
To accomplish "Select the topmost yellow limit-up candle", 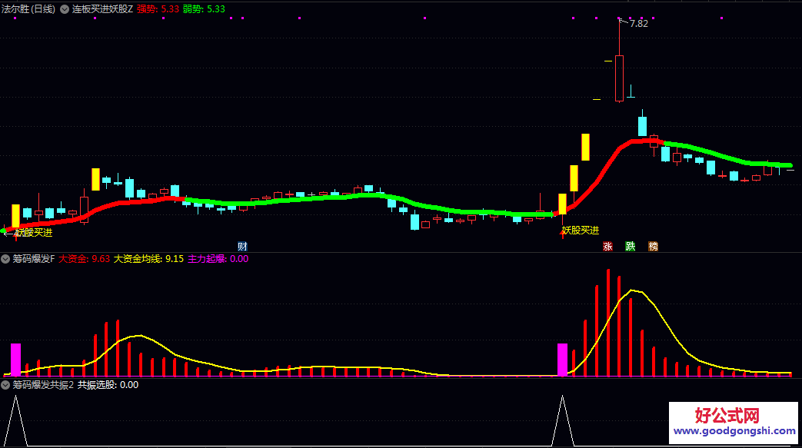I will pos(585,148).
